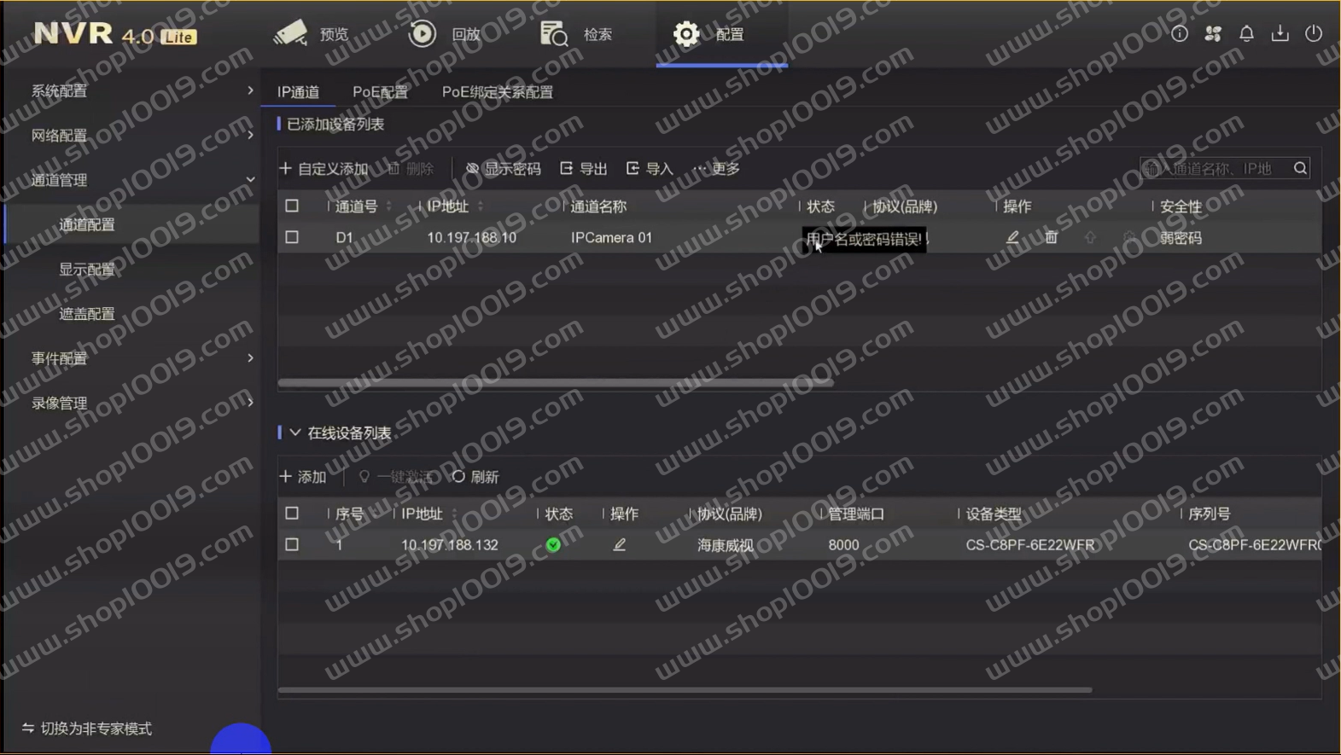Edit channel D1 with pencil icon
The height and width of the screenshot is (755, 1341).
click(x=1012, y=237)
